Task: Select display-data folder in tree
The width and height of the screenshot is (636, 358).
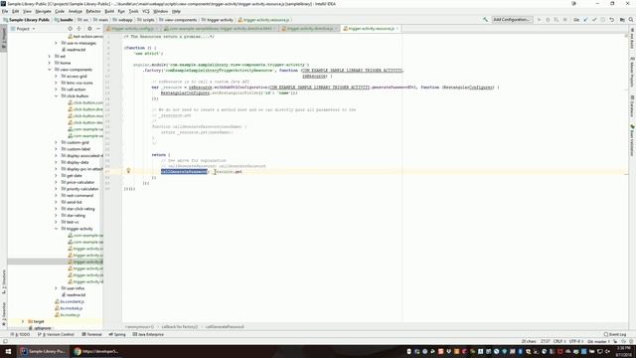Action: click(75, 162)
